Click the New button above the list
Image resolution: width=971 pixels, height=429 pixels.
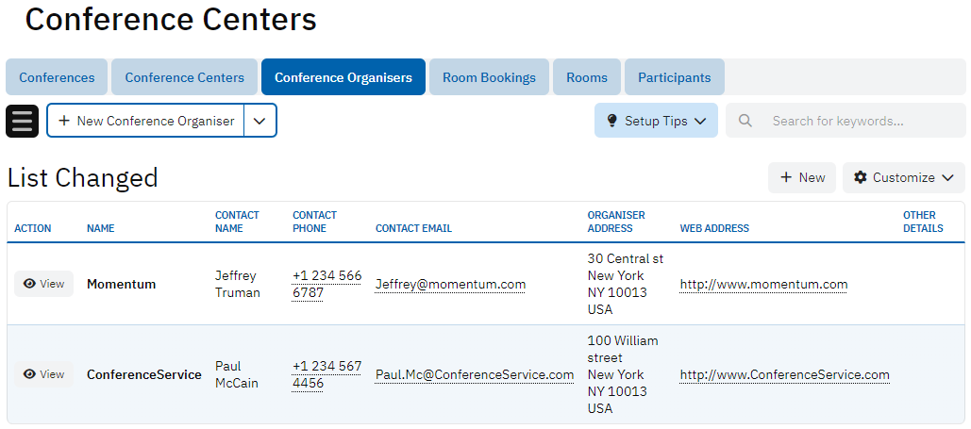pyautogui.click(x=802, y=177)
